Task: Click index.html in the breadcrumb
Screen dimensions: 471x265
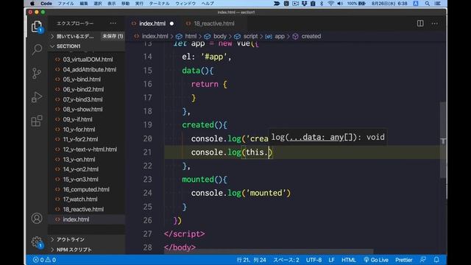Action: (155, 36)
